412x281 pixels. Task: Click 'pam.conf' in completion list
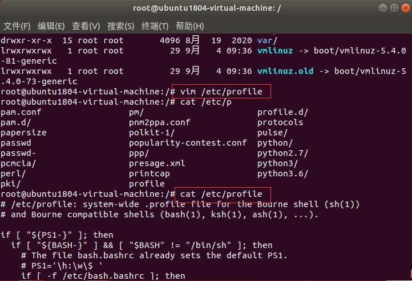[21, 112]
